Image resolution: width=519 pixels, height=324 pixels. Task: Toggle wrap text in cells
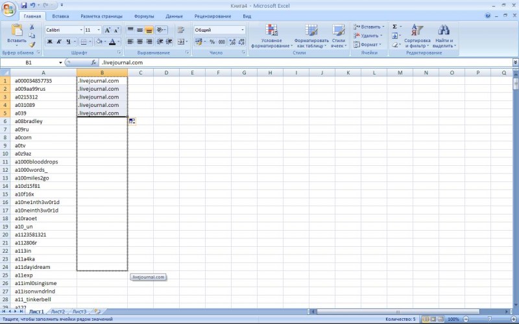click(181, 30)
